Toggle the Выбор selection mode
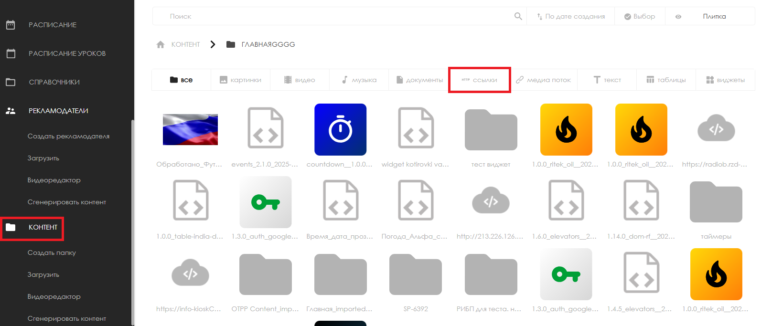 tap(640, 16)
